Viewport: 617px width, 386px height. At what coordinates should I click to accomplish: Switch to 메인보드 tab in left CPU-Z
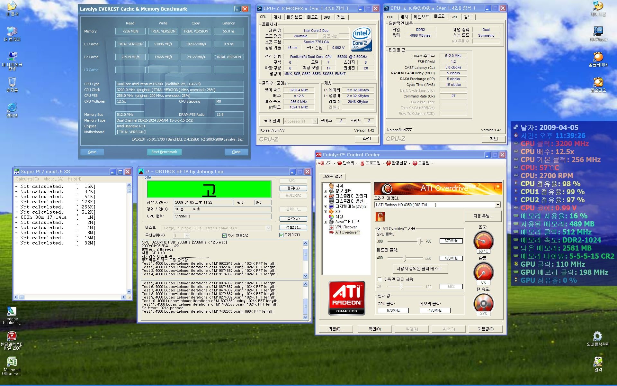(x=294, y=17)
